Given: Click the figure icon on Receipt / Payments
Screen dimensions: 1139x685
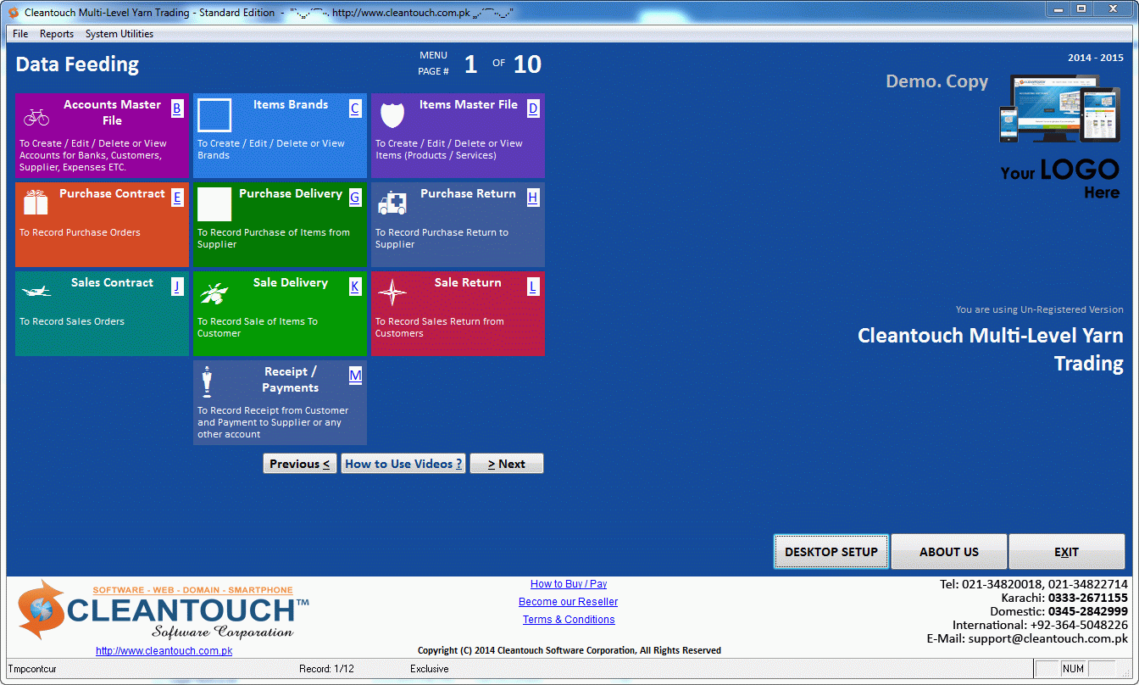Looking at the screenshot, I should click(207, 381).
